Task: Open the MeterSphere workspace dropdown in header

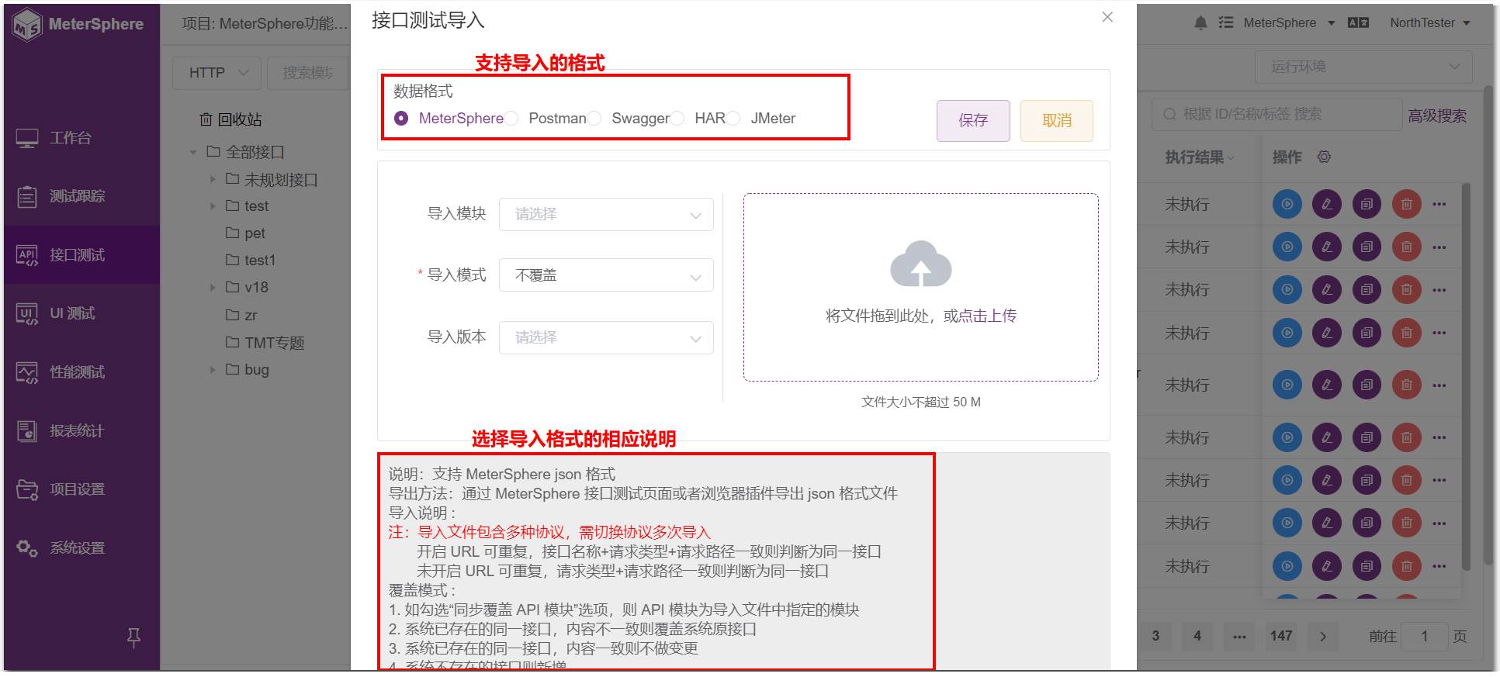Action: [1289, 22]
